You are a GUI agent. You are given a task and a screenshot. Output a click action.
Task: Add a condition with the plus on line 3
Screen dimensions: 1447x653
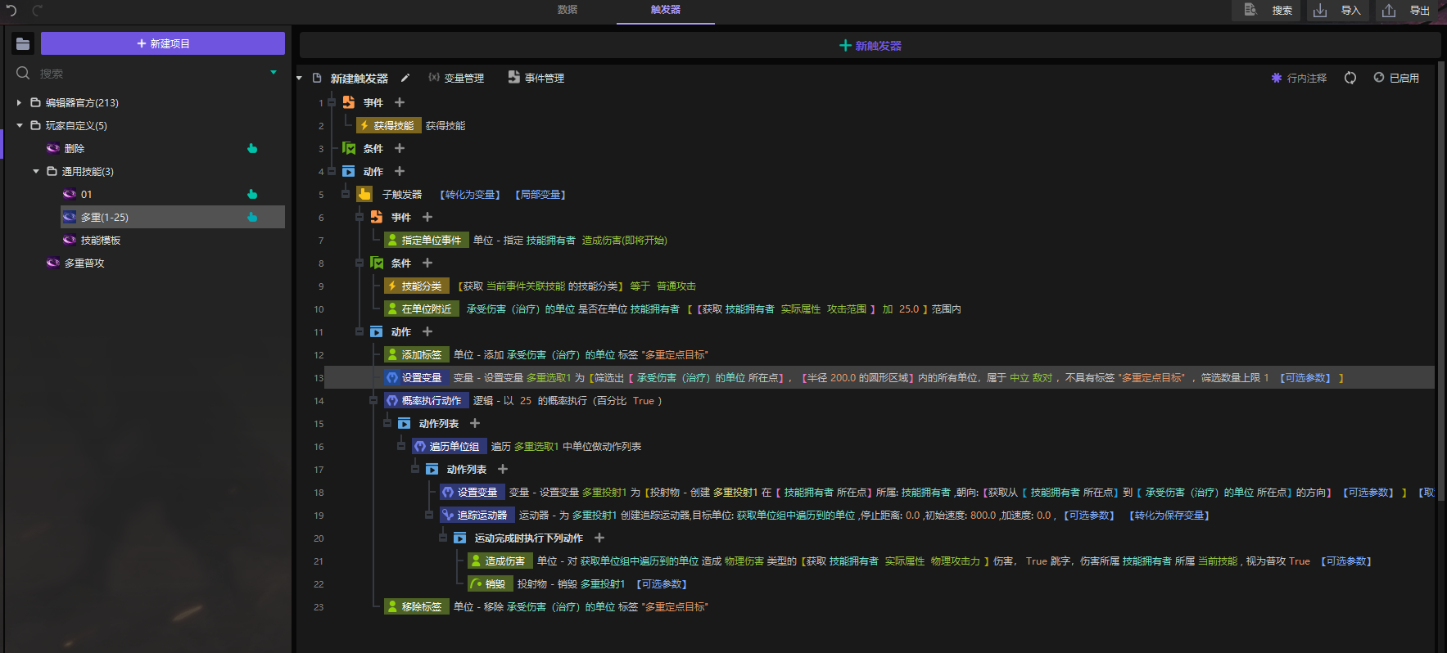pyautogui.click(x=400, y=148)
